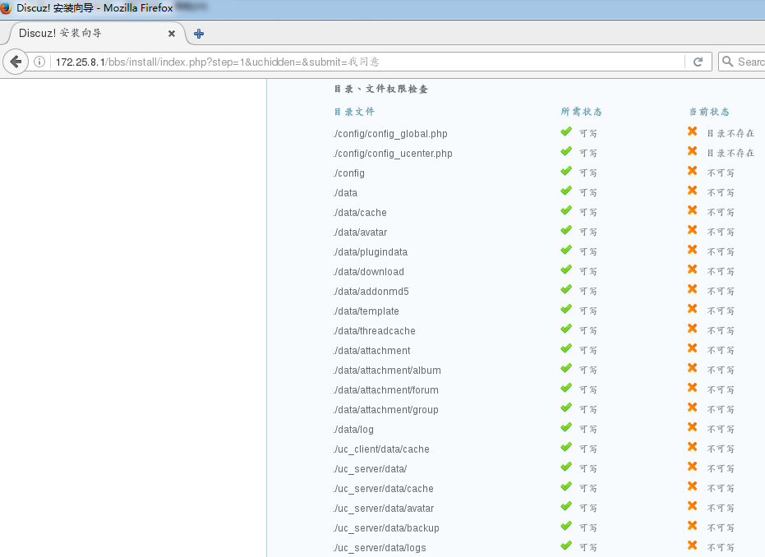Viewport: 765px width, 557px height.
Task: Click orange X for ./data/cache
Action: [x=692, y=210]
